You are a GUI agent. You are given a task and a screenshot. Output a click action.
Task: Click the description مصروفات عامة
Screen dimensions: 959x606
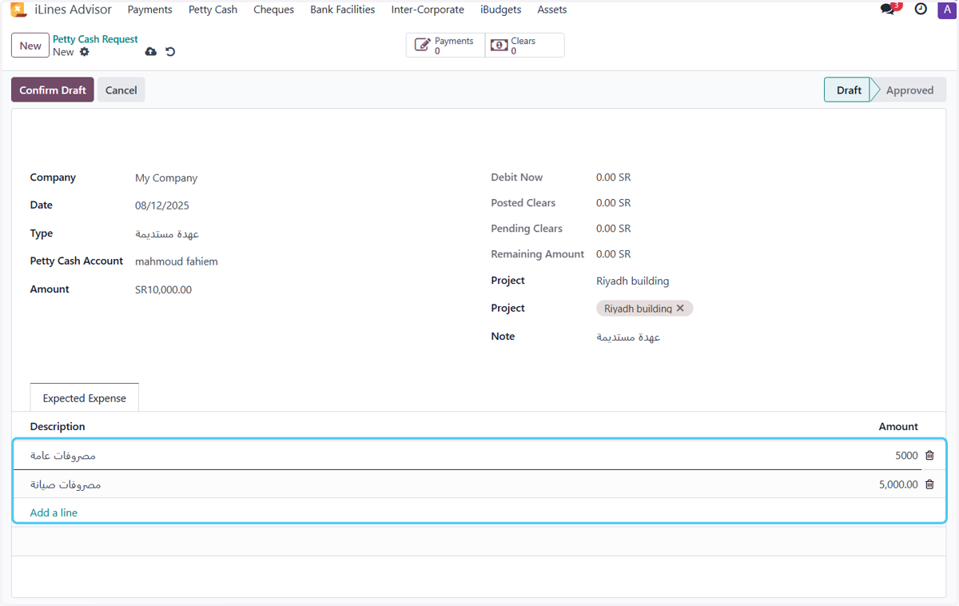point(63,456)
